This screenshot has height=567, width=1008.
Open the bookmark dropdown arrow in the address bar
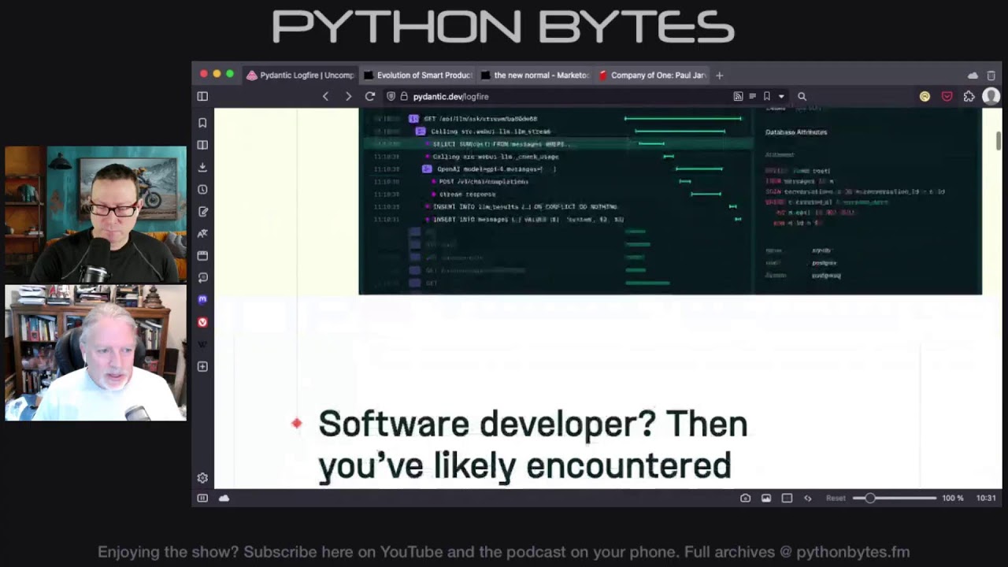click(780, 96)
